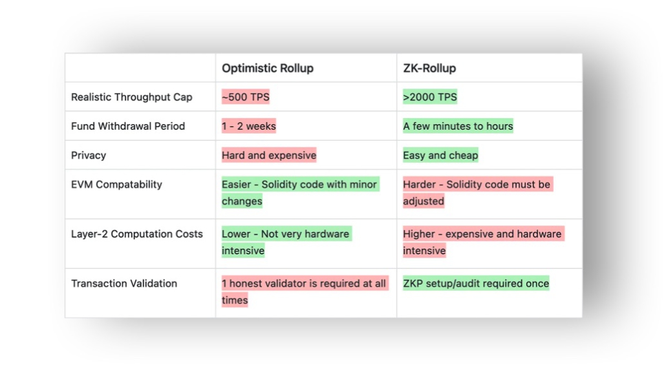Click the "Hard and expensive" highlighted text

pyautogui.click(x=269, y=155)
